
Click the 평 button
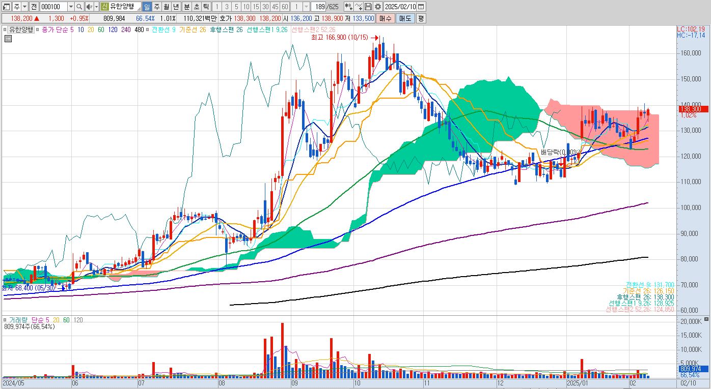click(421, 18)
